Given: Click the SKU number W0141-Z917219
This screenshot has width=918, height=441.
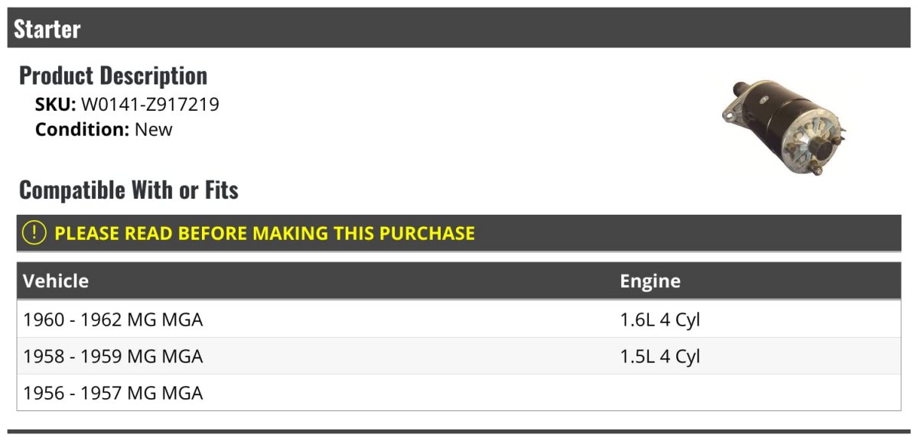Looking at the screenshot, I should [150, 104].
